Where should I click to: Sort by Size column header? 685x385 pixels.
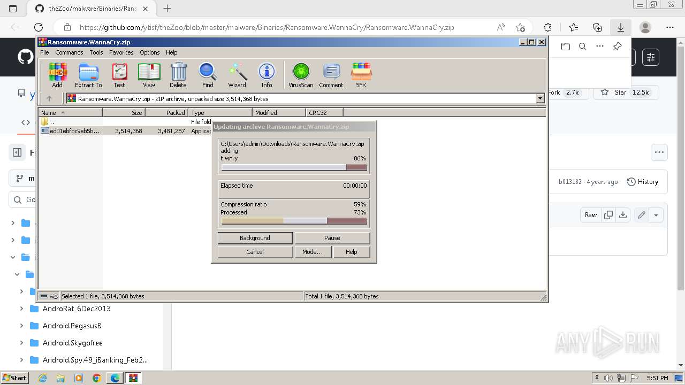click(124, 112)
